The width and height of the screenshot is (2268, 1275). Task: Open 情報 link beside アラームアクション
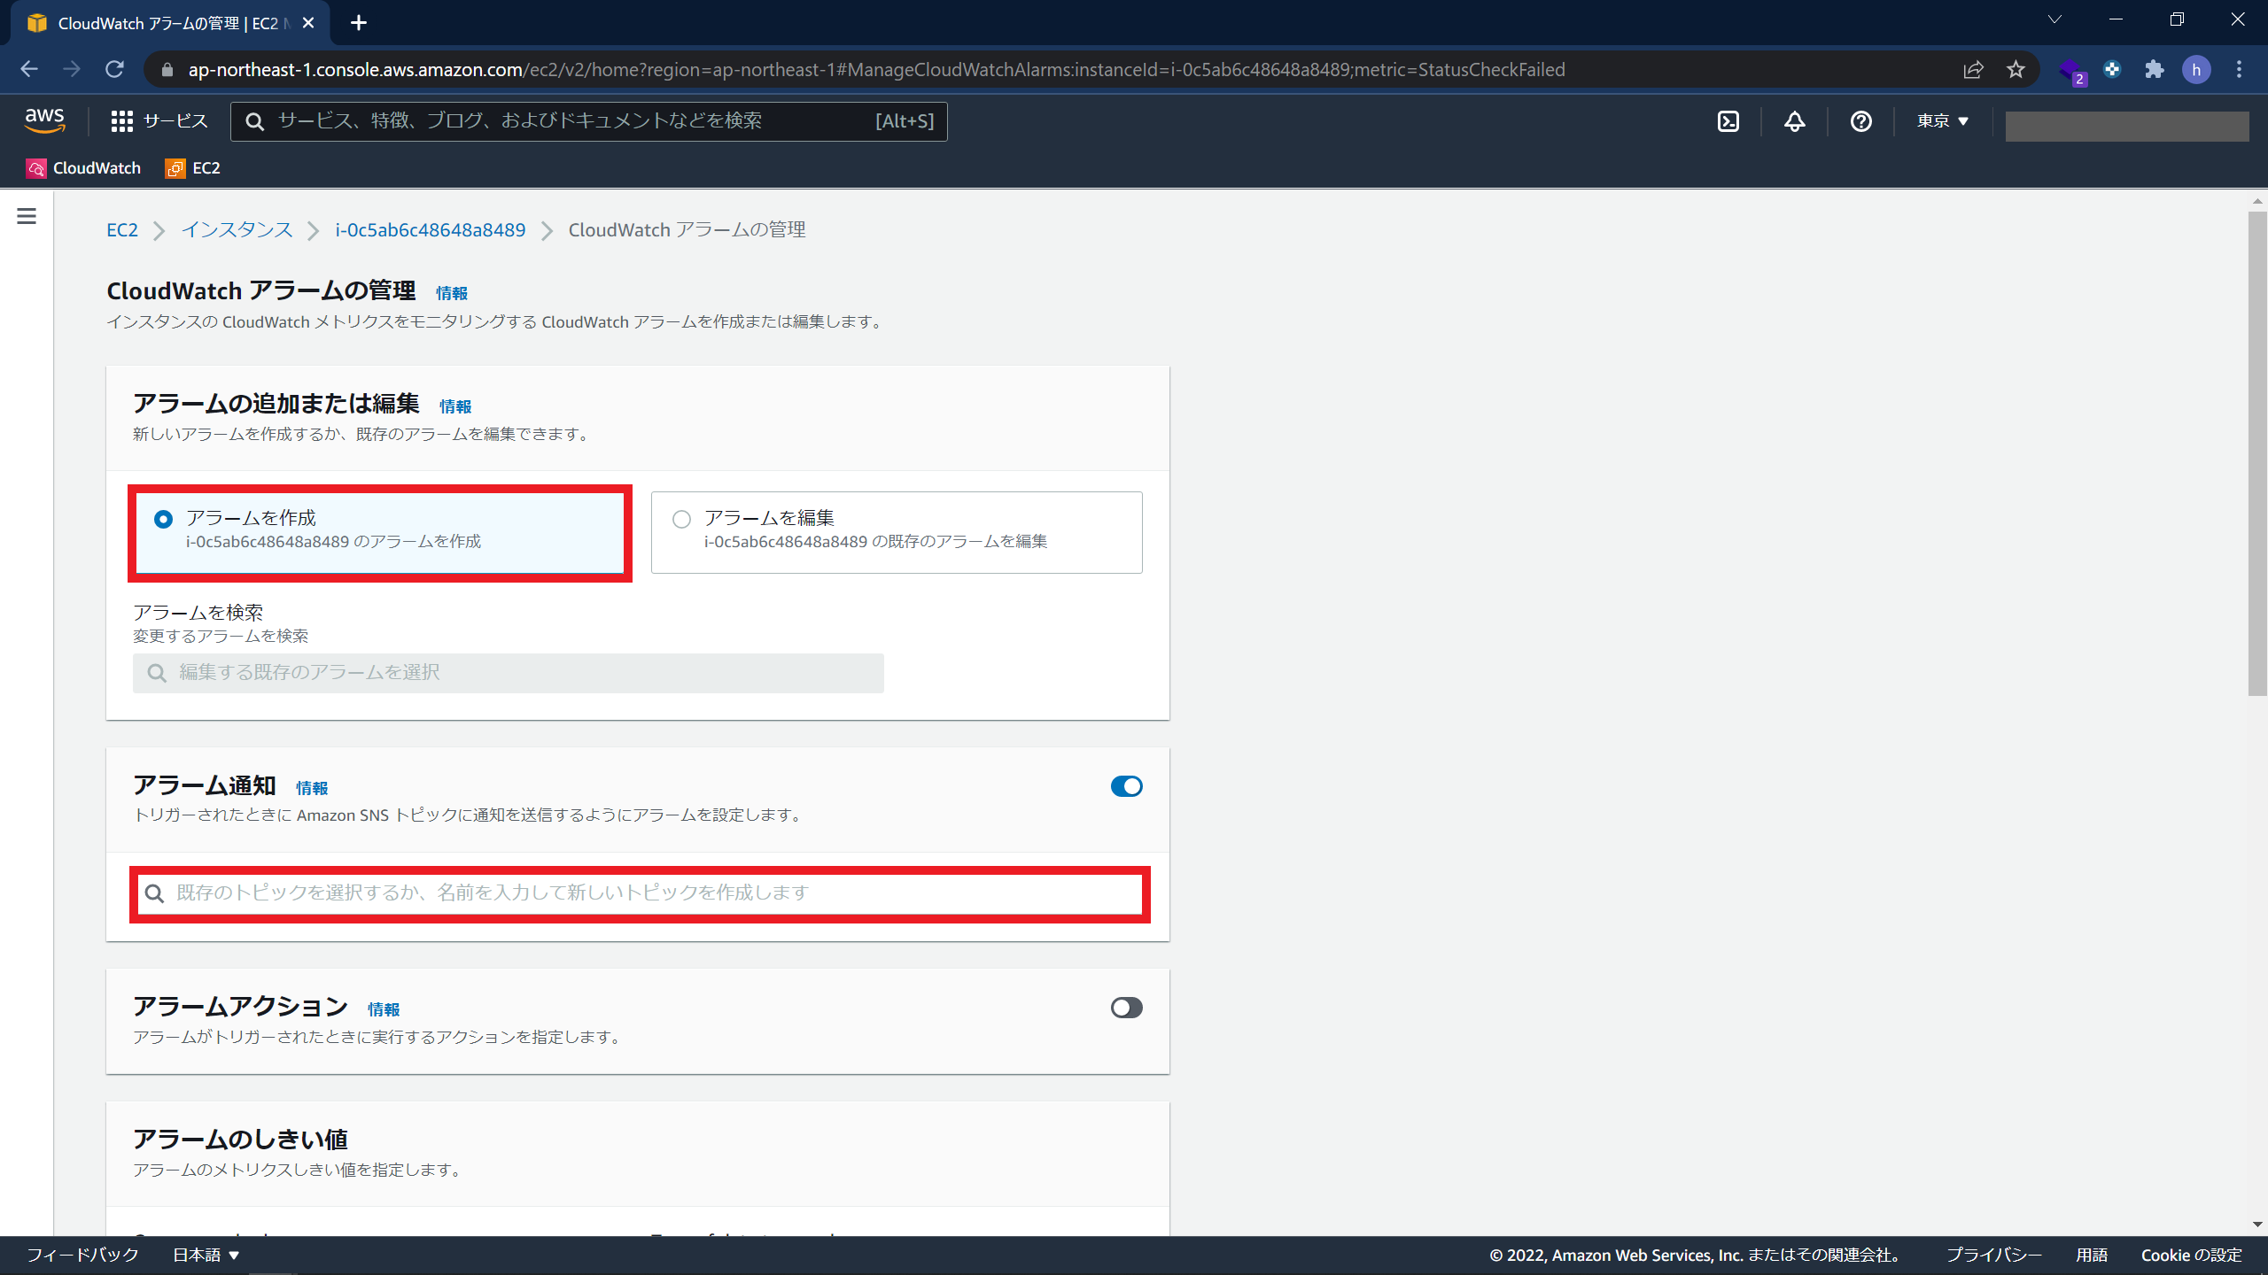point(384,1009)
